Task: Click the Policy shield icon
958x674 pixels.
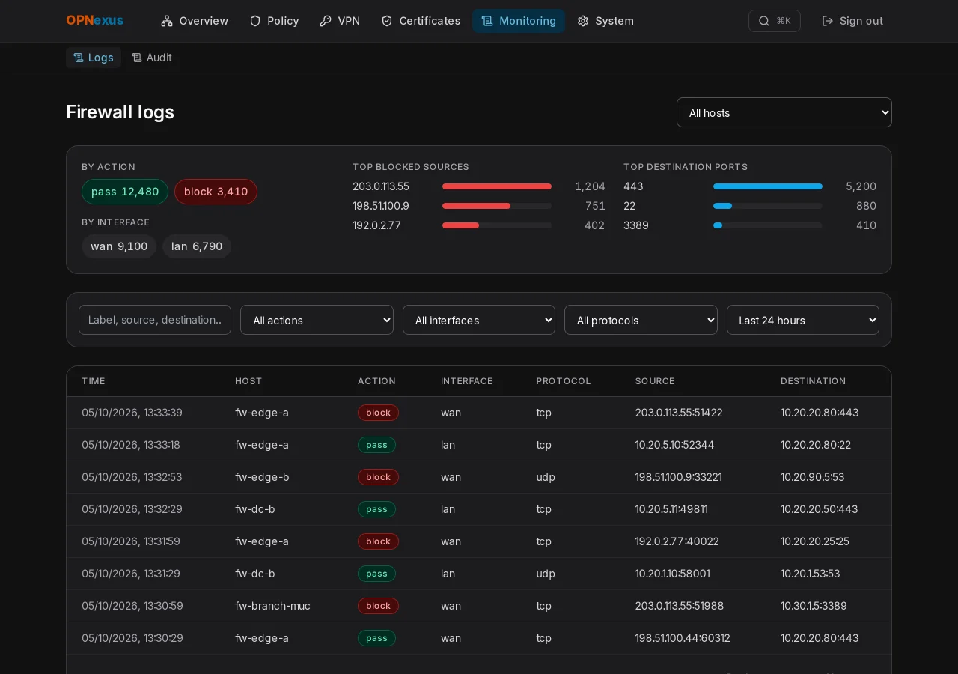Action: click(x=255, y=21)
